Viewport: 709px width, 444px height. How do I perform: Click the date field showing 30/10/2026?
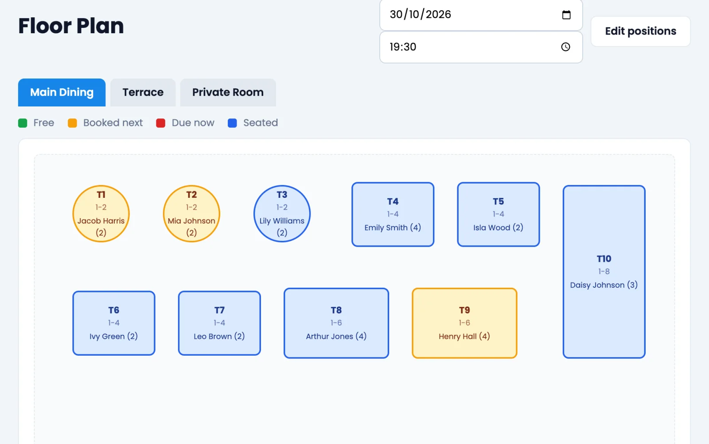(x=481, y=15)
